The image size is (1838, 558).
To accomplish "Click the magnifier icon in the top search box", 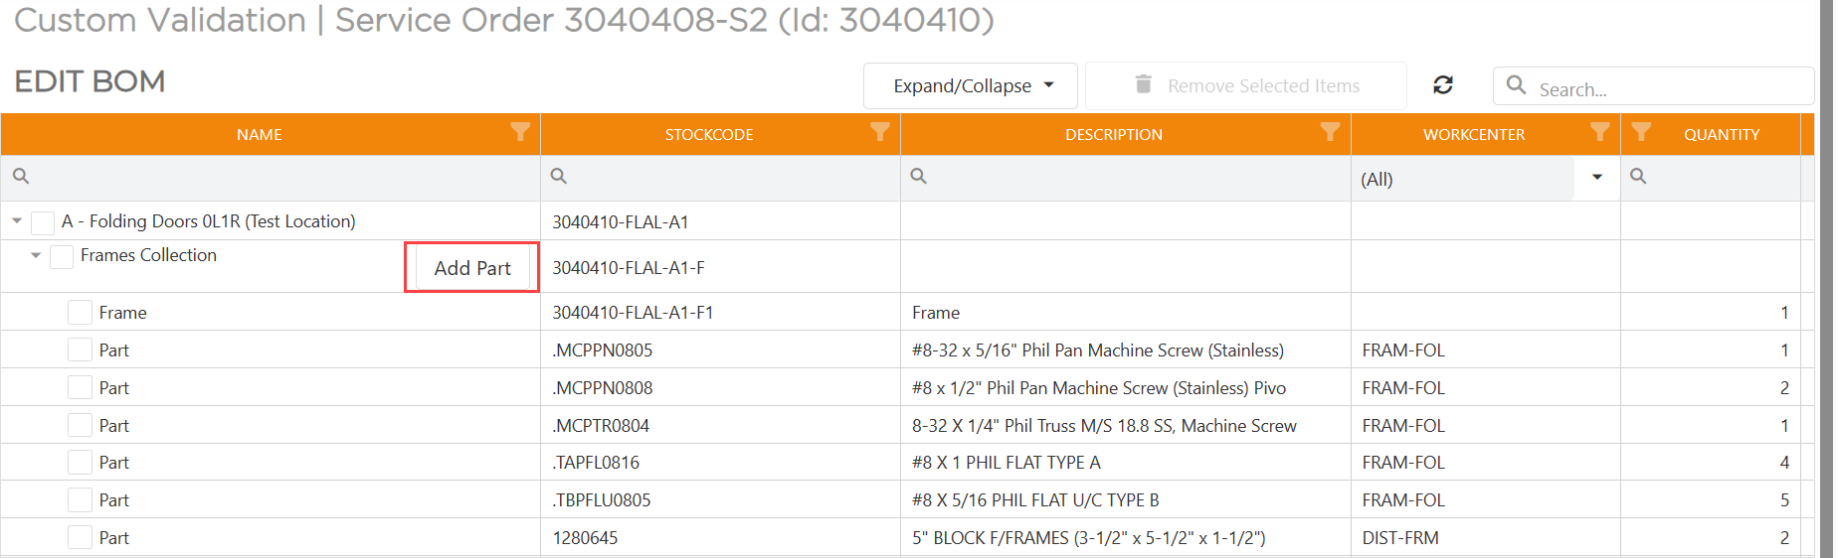I will pyautogui.click(x=1516, y=85).
